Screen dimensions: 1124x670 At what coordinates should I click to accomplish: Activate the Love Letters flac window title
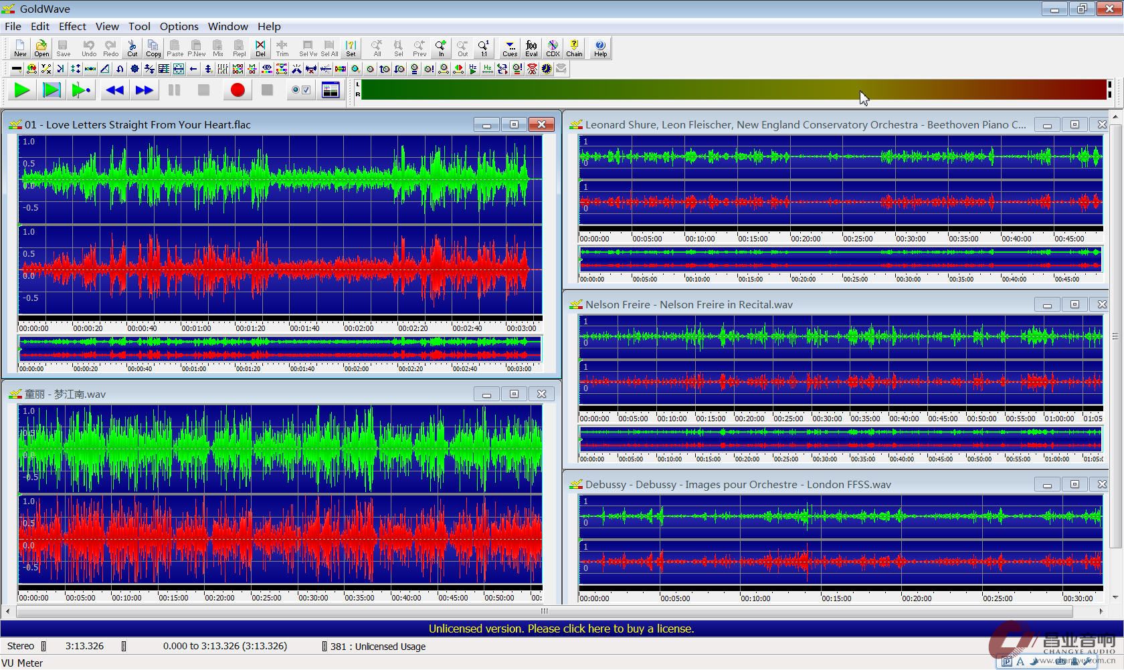coord(138,125)
